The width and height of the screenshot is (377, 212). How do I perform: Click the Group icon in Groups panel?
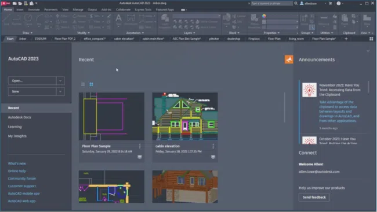pyautogui.click(x=304, y=20)
